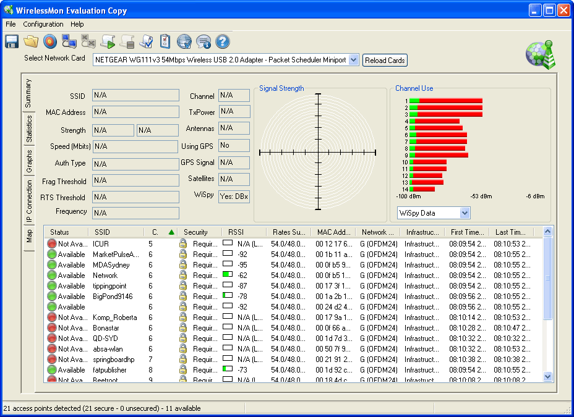This screenshot has width=574, height=417.
Task: Click the clipboard checklist toolbar icon
Action: (x=165, y=41)
